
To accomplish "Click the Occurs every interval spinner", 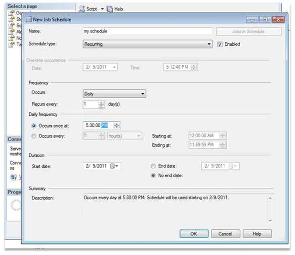I will click(101, 136).
